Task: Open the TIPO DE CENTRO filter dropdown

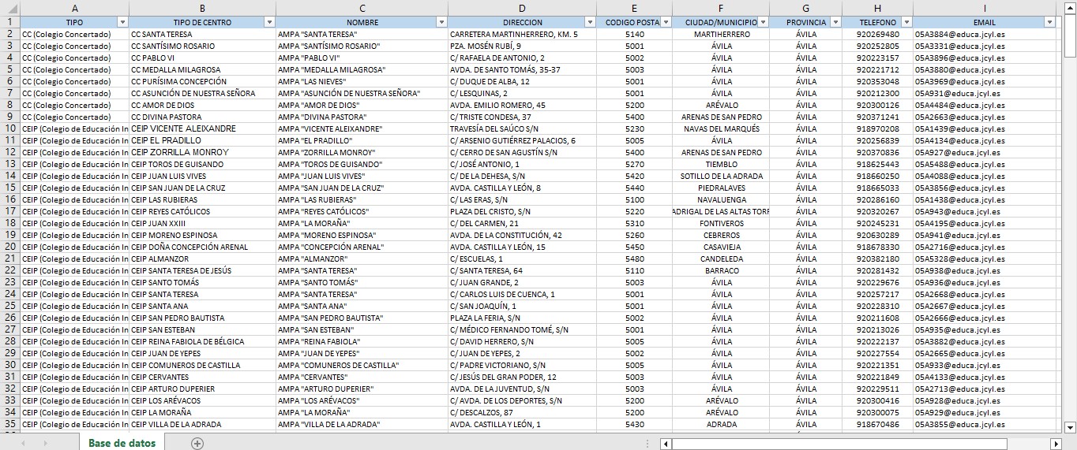Action: (269, 23)
